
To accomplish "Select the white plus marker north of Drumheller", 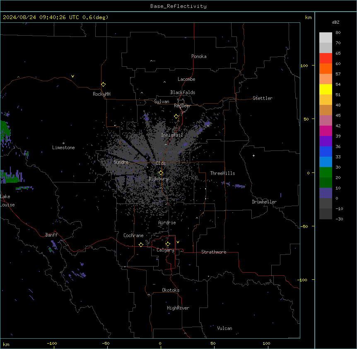I will [253, 155].
